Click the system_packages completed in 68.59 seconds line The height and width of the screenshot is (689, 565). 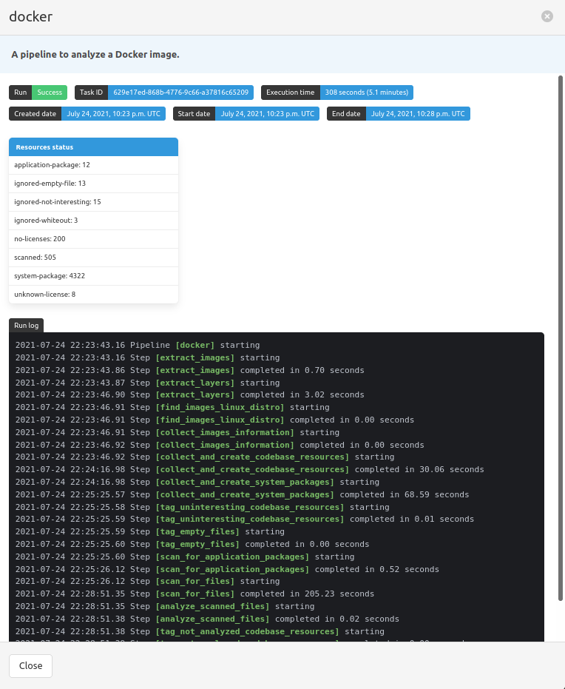243,495
